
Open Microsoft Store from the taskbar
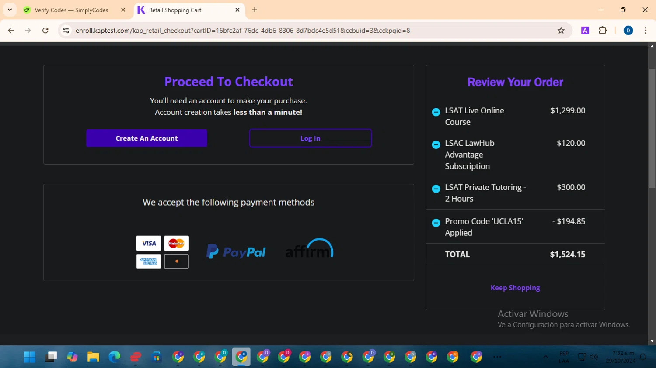coord(157,357)
